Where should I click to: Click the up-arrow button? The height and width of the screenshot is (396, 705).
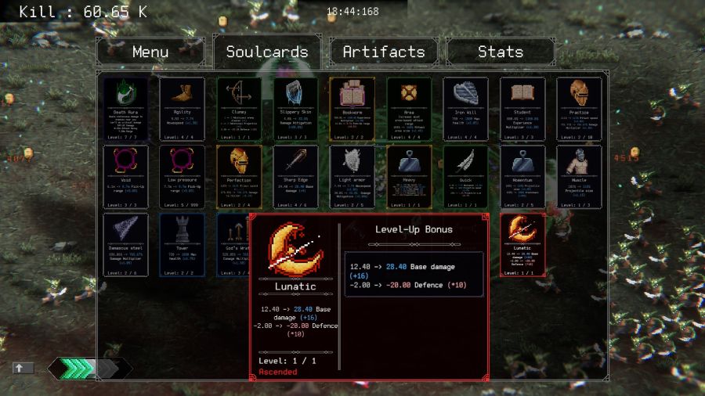[x=23, y=368]
